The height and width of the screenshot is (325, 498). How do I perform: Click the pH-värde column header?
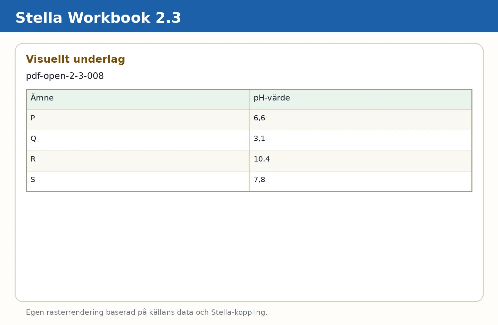coord(361,99)
